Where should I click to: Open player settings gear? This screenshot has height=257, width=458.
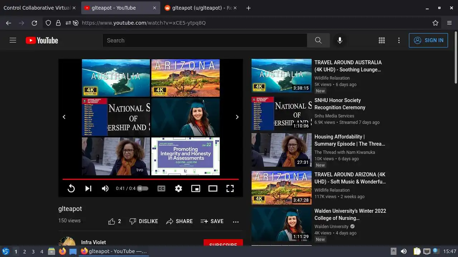(179, 188)
